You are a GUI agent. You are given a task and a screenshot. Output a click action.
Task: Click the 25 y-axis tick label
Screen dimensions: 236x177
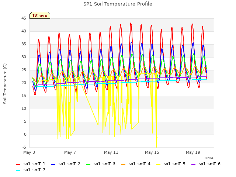pyautogui.click(x=24, y=70)
